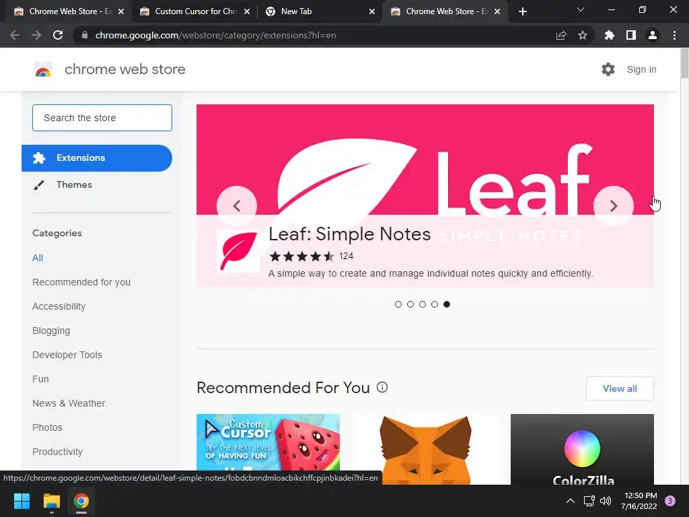Open News & Weather category
This screenshot has height=517, width=689.
pyautogui.click(x=69, y=403)
